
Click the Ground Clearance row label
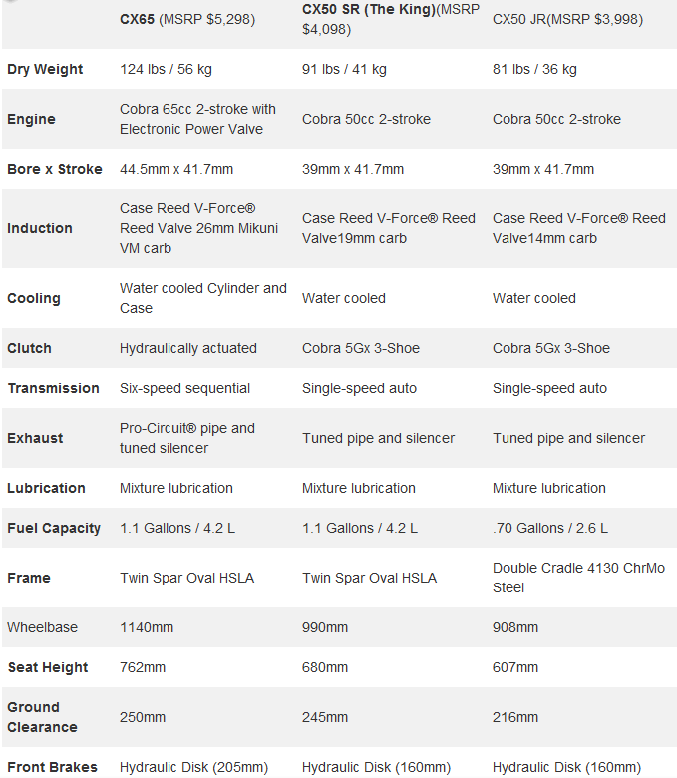[x=42, y=717]
